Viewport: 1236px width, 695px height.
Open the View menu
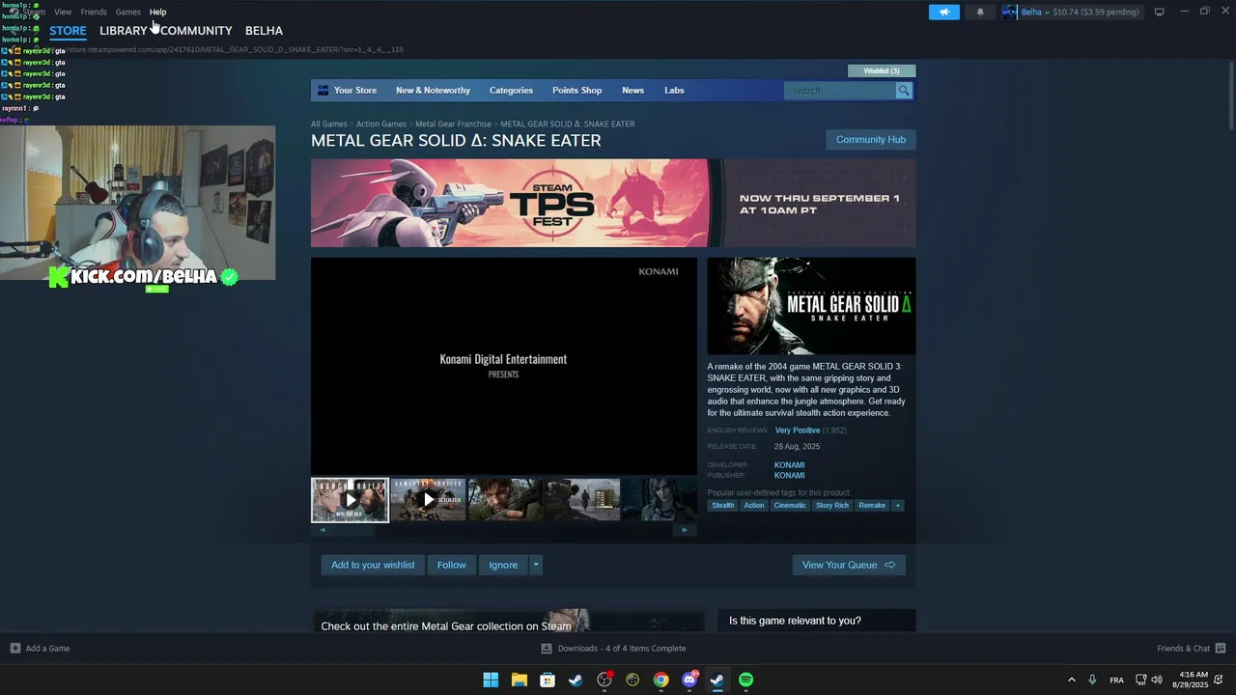pyautogui.click(x=63, y=12)
